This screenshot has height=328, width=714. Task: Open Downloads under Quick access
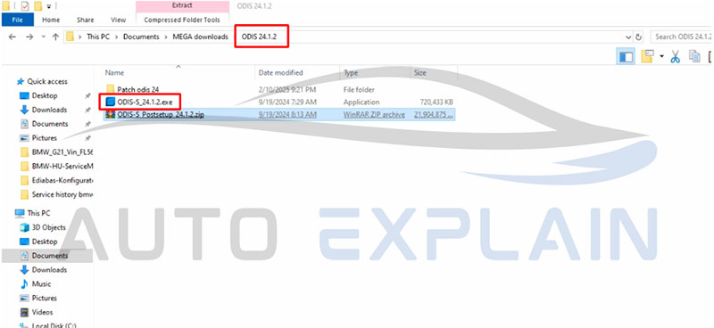pyautogui.click(x=49, y=111)
